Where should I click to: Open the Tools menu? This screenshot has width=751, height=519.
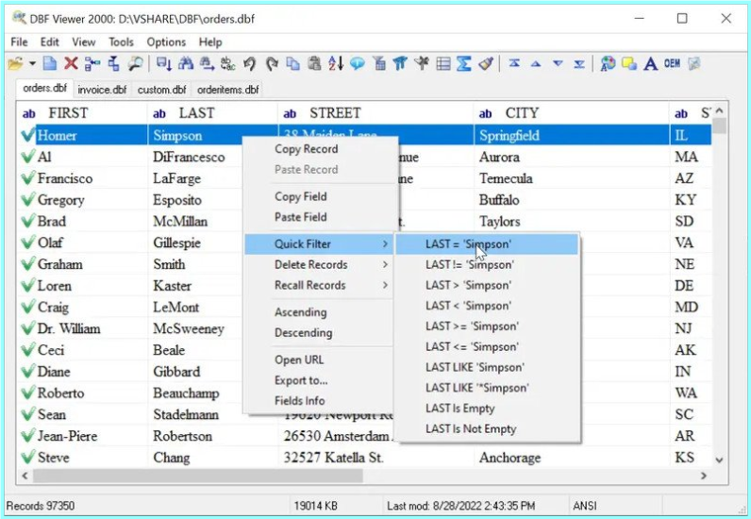121,42
